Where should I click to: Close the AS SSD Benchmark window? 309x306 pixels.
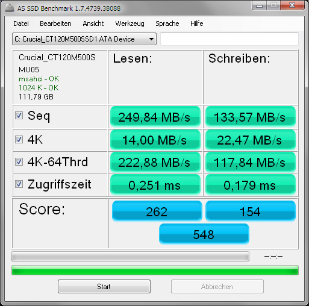(x=292, y=5)
